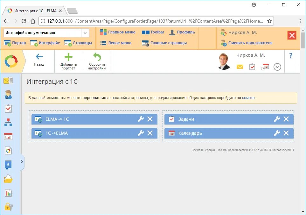Image resolution: width=306 pixels, height=215 pixels.
Task: Open the documents folder icon in sidebar
Action: 8,179
